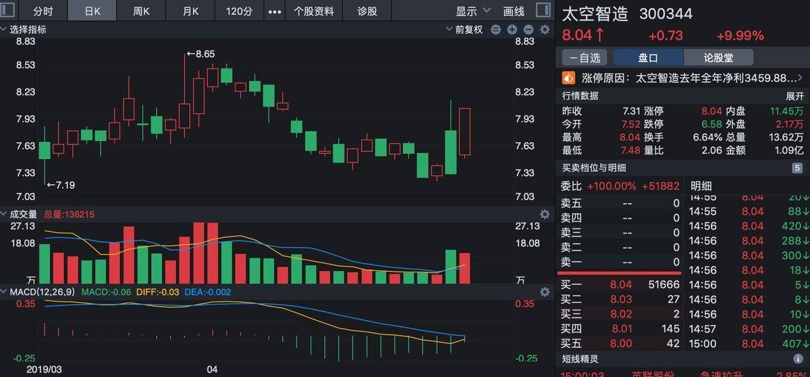
Task: Collapse the MACD(12,26,9) indicator chevron
Action: click(4, 292)
